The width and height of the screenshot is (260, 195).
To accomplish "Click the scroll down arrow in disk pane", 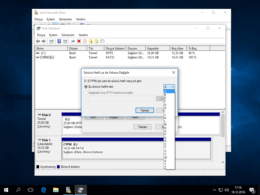I will pyautogui.click(x=223, y=162).
